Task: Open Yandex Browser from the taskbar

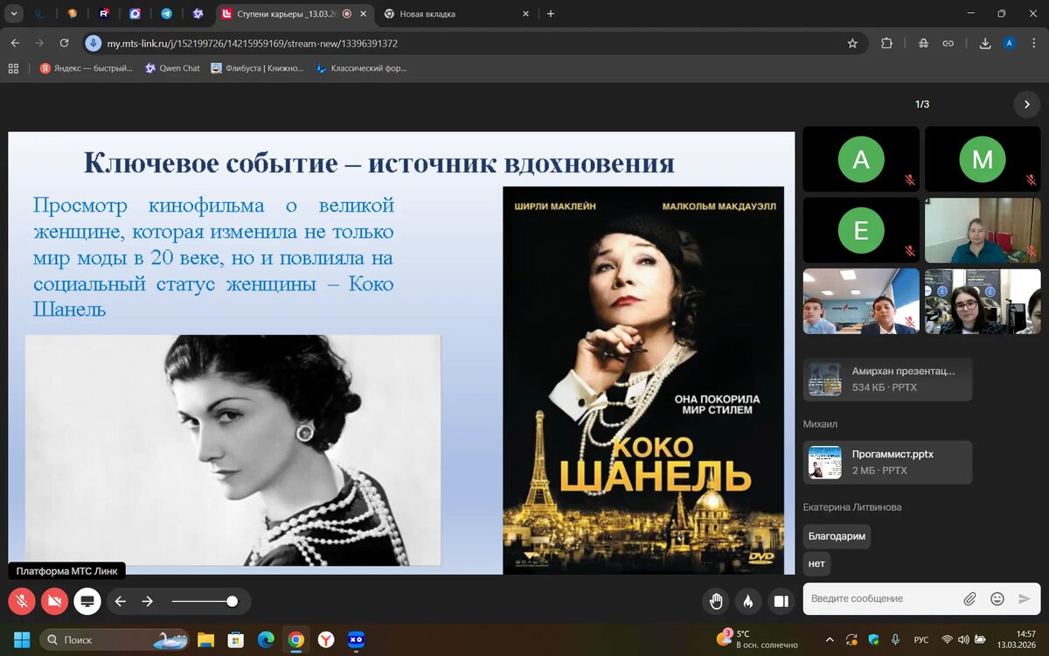Action: [x=325, y=639]
